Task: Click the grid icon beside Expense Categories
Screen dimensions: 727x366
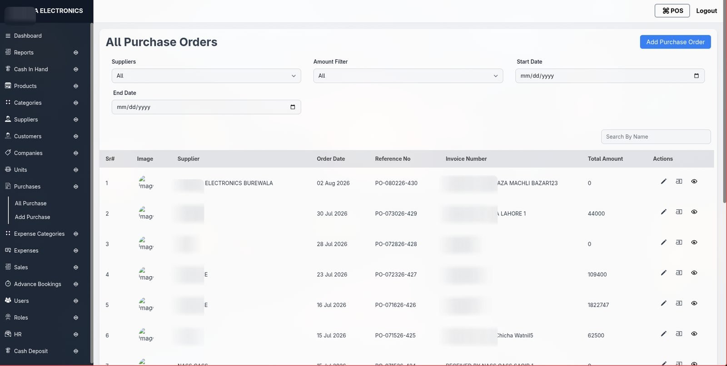Action: (8, 233)
